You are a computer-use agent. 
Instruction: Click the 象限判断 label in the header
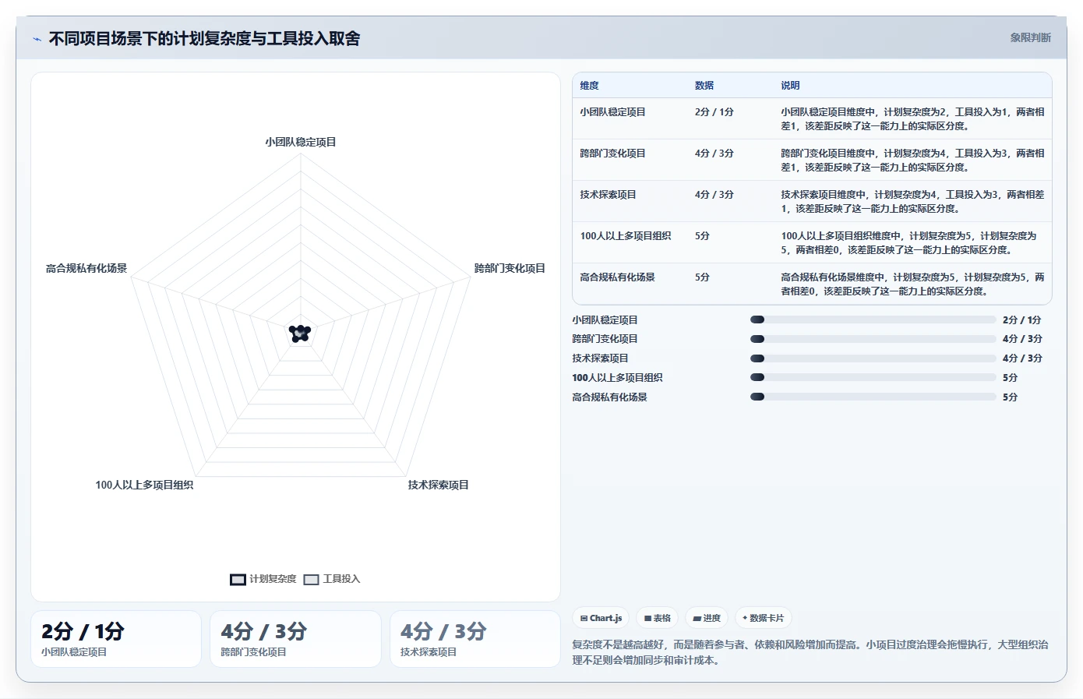pyautogui.click(x=1030, y=37)
